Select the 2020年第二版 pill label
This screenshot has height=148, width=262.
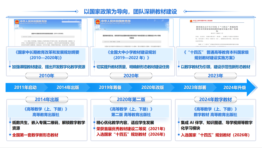coord(131,100)
